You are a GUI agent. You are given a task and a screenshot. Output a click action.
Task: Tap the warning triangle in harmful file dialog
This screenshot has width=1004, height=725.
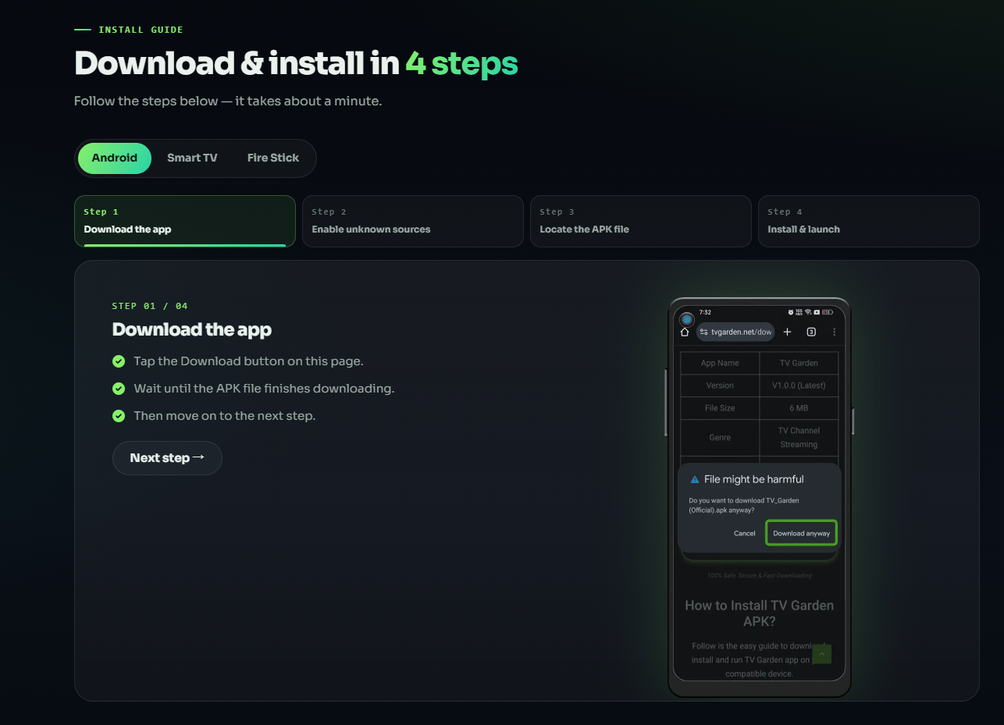(x=695, y=479)
